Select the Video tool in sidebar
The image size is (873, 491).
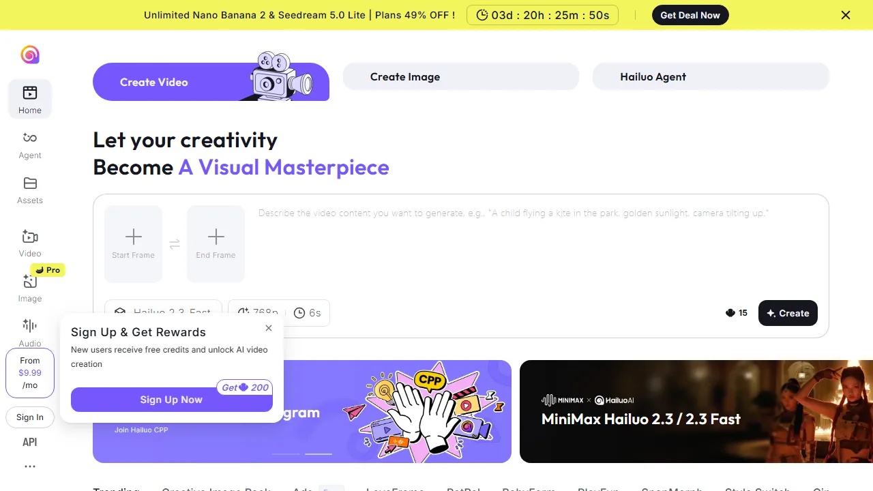[x=29, y=242]
